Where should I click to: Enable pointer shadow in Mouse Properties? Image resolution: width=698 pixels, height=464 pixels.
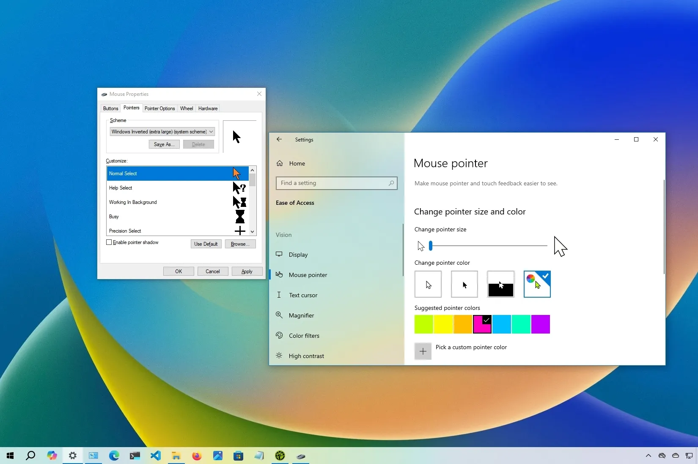109,242
